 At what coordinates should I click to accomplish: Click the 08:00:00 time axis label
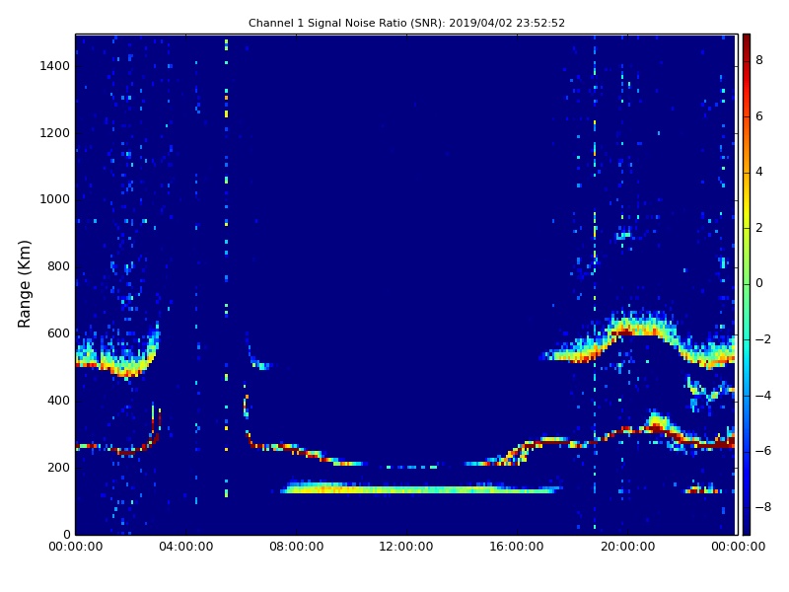(x=297, y=547)
